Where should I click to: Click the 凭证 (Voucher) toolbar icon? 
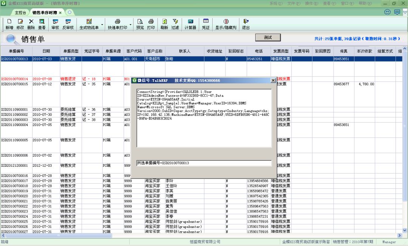[206, 24]
